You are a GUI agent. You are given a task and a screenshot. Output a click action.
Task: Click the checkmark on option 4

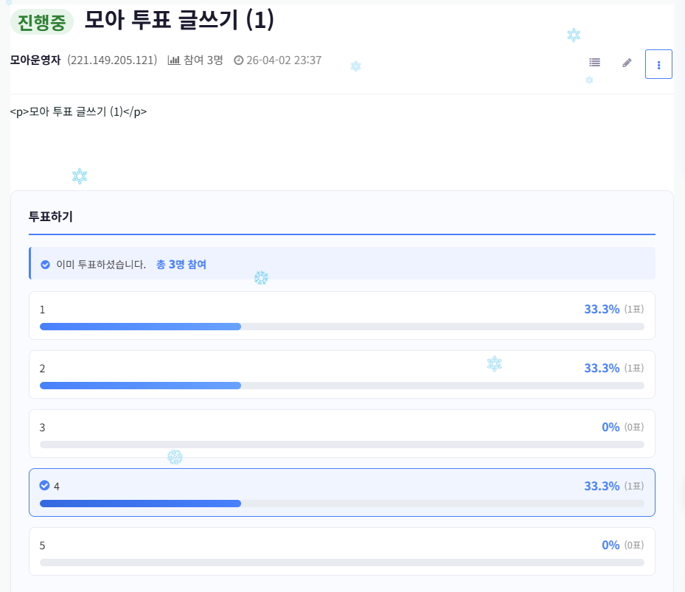(x=44, y=485)
